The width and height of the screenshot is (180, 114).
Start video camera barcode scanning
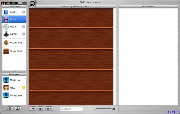point(41,109)
